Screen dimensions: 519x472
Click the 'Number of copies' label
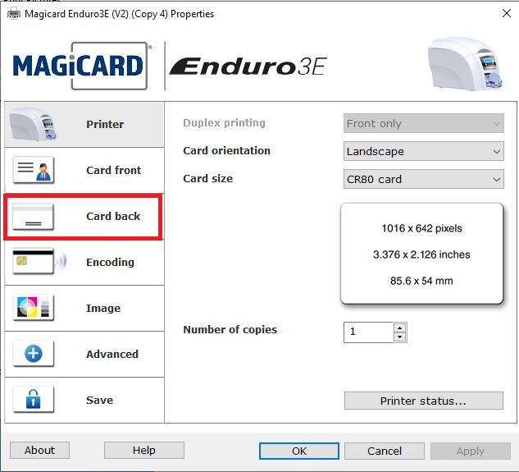[x=230, y=329]
